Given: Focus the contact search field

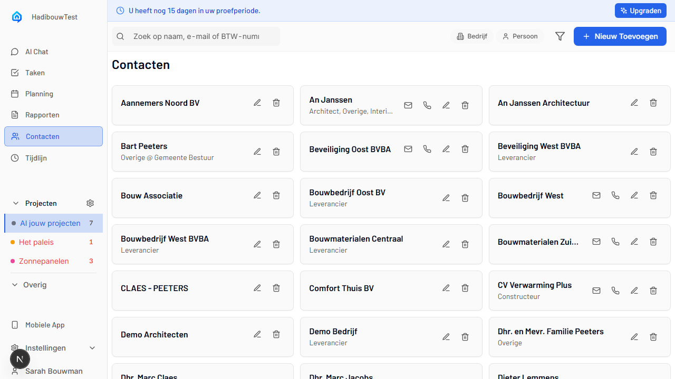Looking at the screenshot, I should point(196,36).
